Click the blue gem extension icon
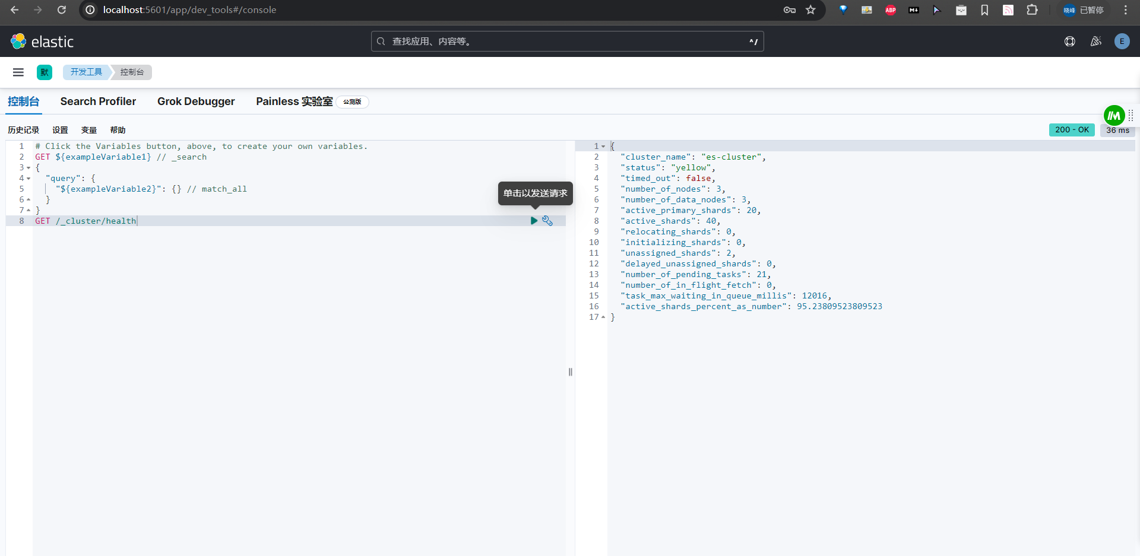The height and width of the screenshot is (556, 1140). tap(843, 10)
